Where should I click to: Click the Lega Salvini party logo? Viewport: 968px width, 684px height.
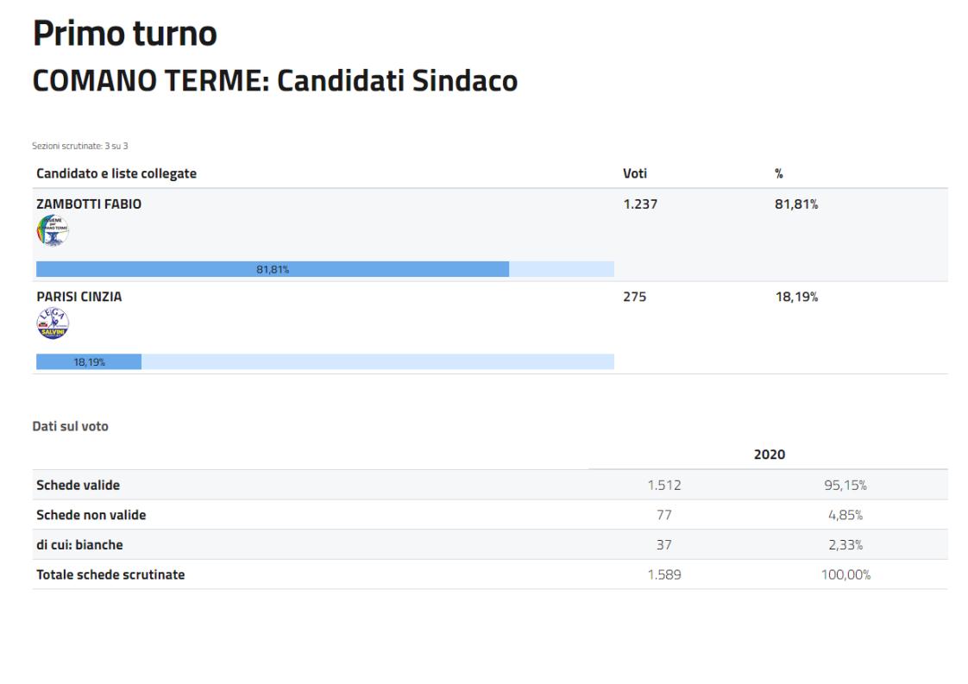point(53,323)
